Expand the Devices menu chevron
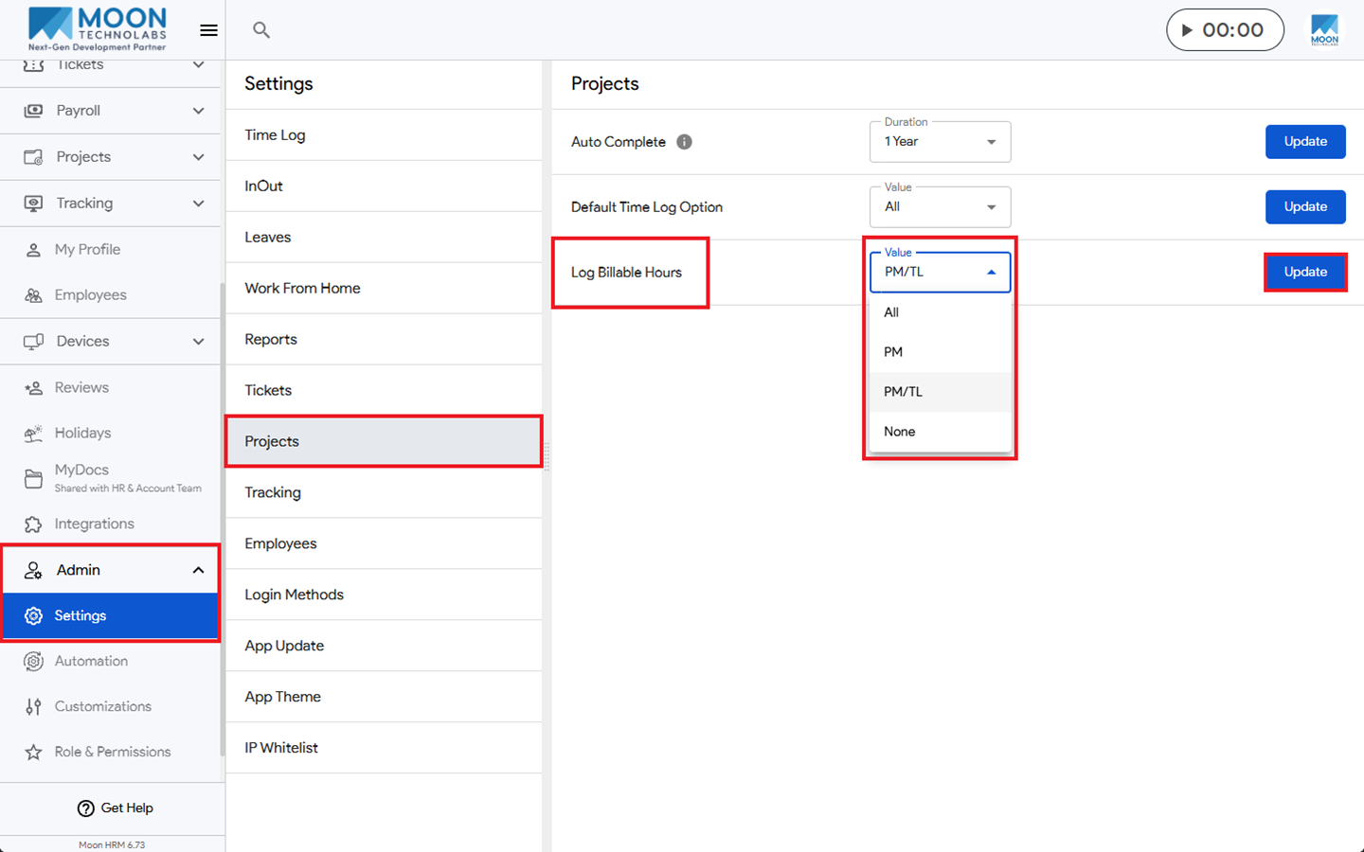The width and height of the screenshot is (1364, 852). 198,342
